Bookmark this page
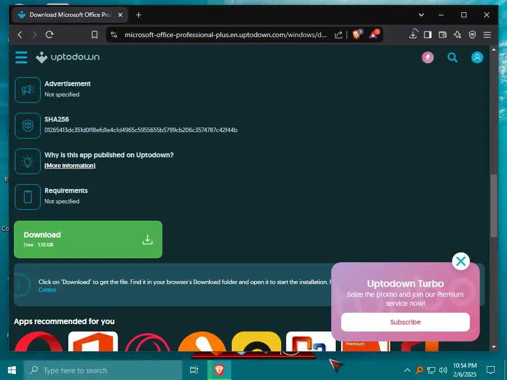The width and height of the screenshot is (507, 380). (95, 35)
